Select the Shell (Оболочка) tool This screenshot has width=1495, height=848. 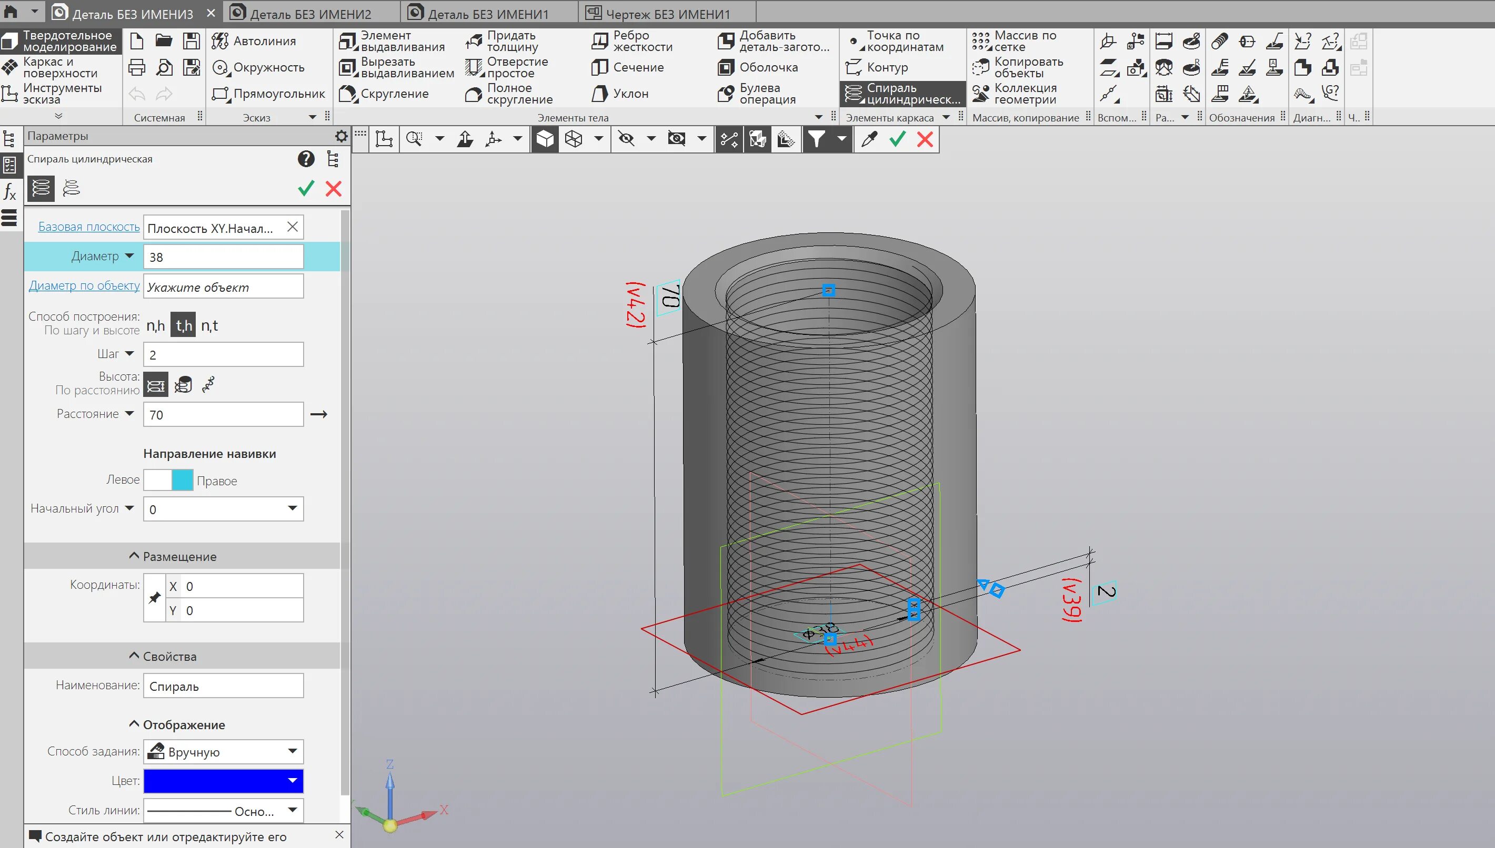(726, 68)
